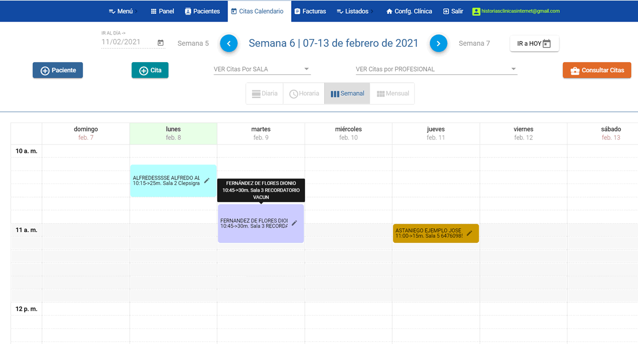Select Mensual calendar view
This screenshot has height=344, width=638.
(x=392, y=94)
